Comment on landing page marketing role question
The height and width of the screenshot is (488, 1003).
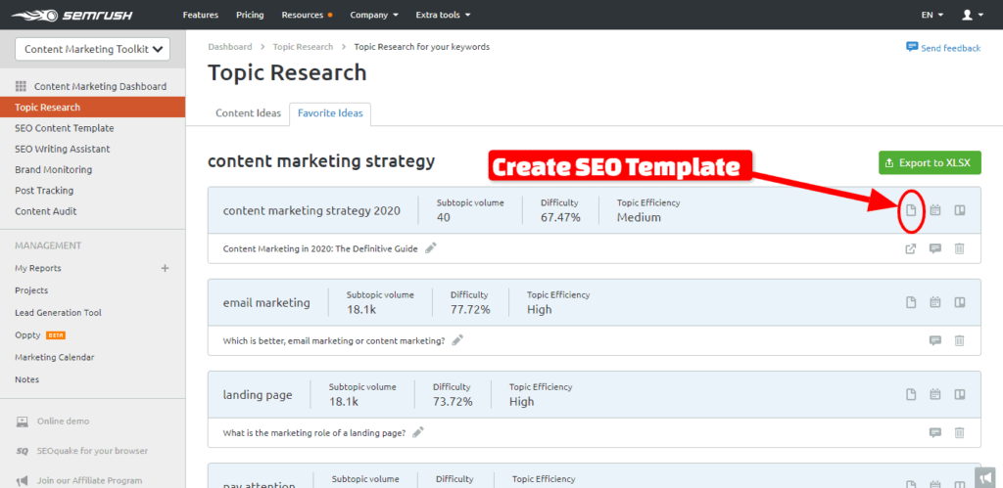tap(935, 433)
